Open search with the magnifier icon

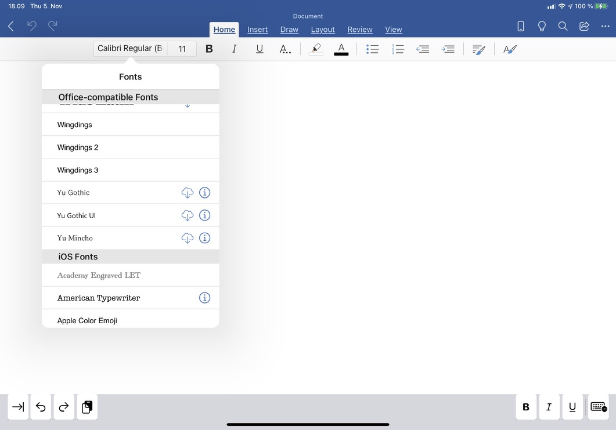click(x=563, y=26)
